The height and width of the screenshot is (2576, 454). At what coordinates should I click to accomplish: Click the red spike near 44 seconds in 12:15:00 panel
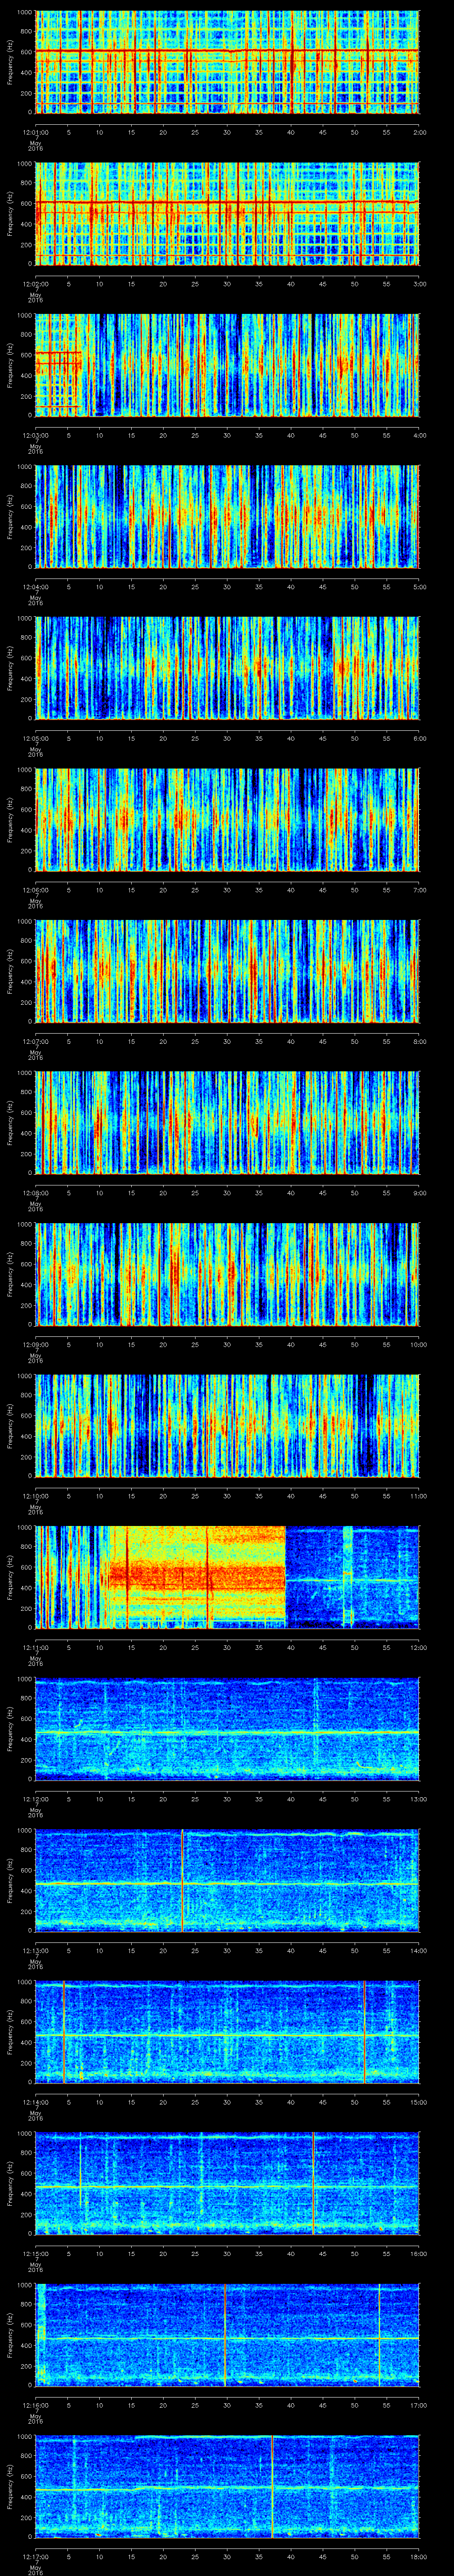314,2183
